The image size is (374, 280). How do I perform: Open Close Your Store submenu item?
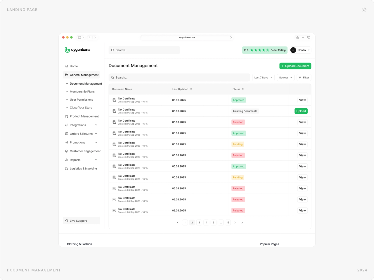tap(81, 108)
